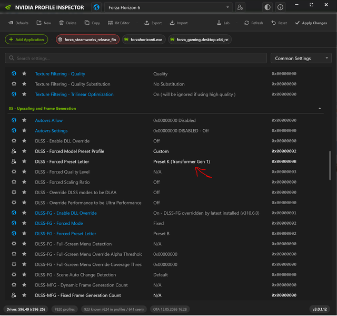Click the 923 known settings status badge
337x316 pixels.
point(114,309)
